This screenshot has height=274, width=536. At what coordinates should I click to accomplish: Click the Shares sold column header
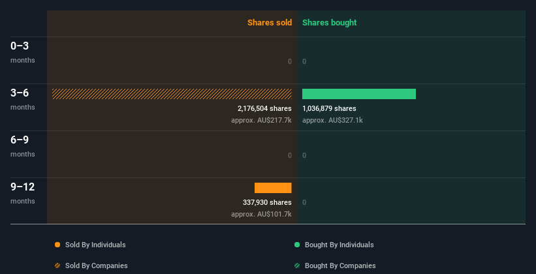pyautogui.click(x=270, y=23)
